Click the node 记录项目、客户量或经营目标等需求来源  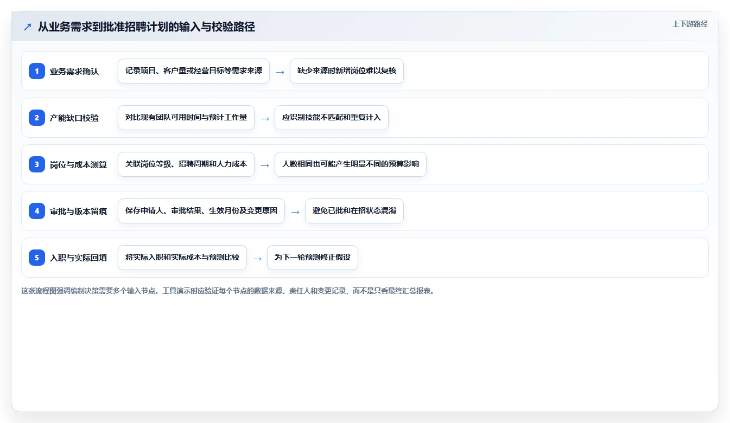click(194, 71)
